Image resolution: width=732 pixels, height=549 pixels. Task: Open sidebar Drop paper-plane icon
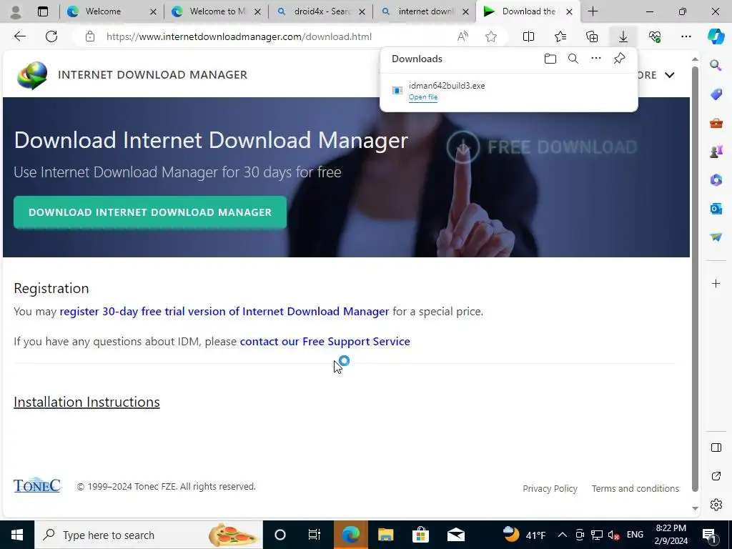point(716,237)
